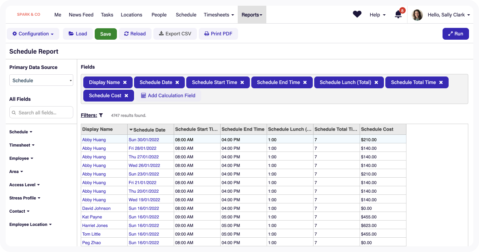479x252 pixels.
Task: Expand the Contact field group
Action: tap(19, 211)
